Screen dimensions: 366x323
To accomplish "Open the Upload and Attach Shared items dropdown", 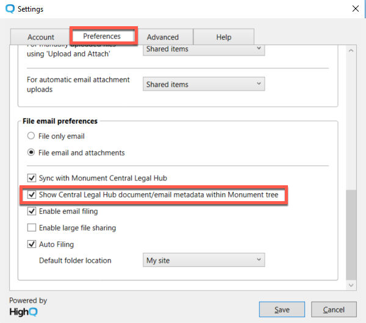I will (x=204, y=49).
